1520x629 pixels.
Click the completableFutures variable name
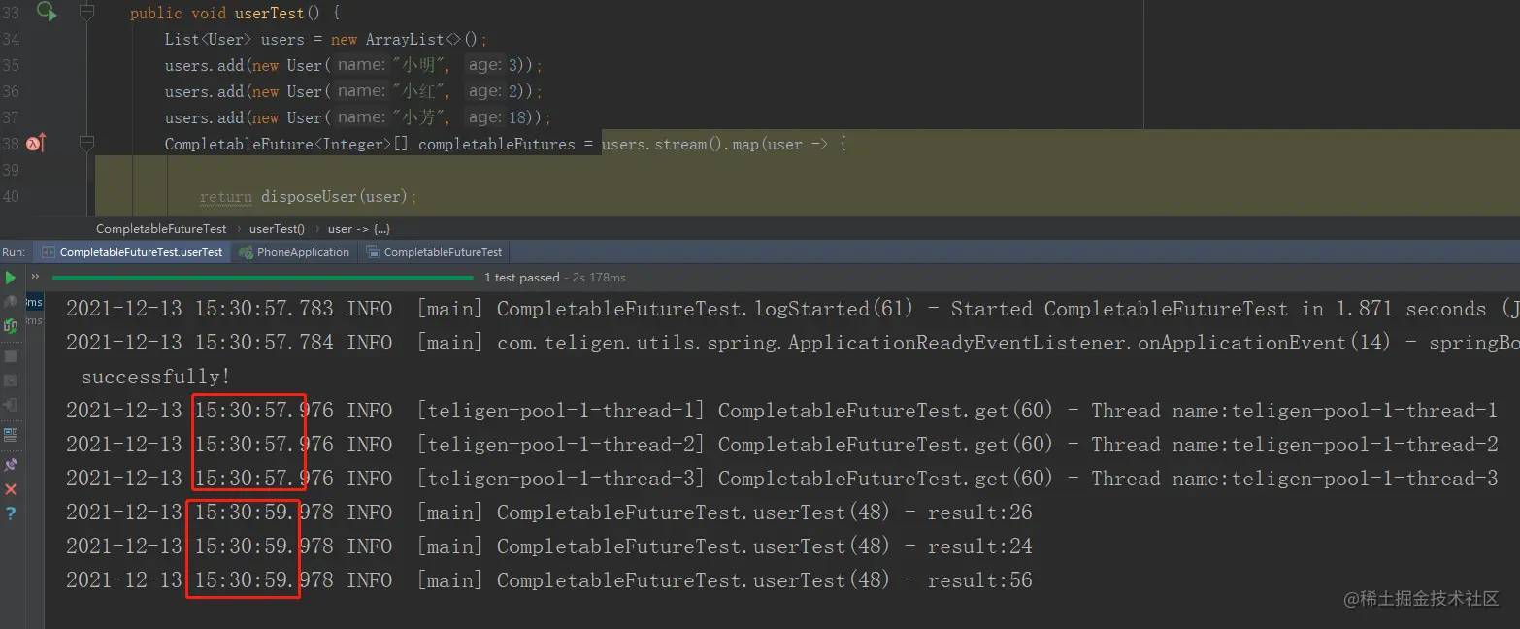(x=497, y=145)
